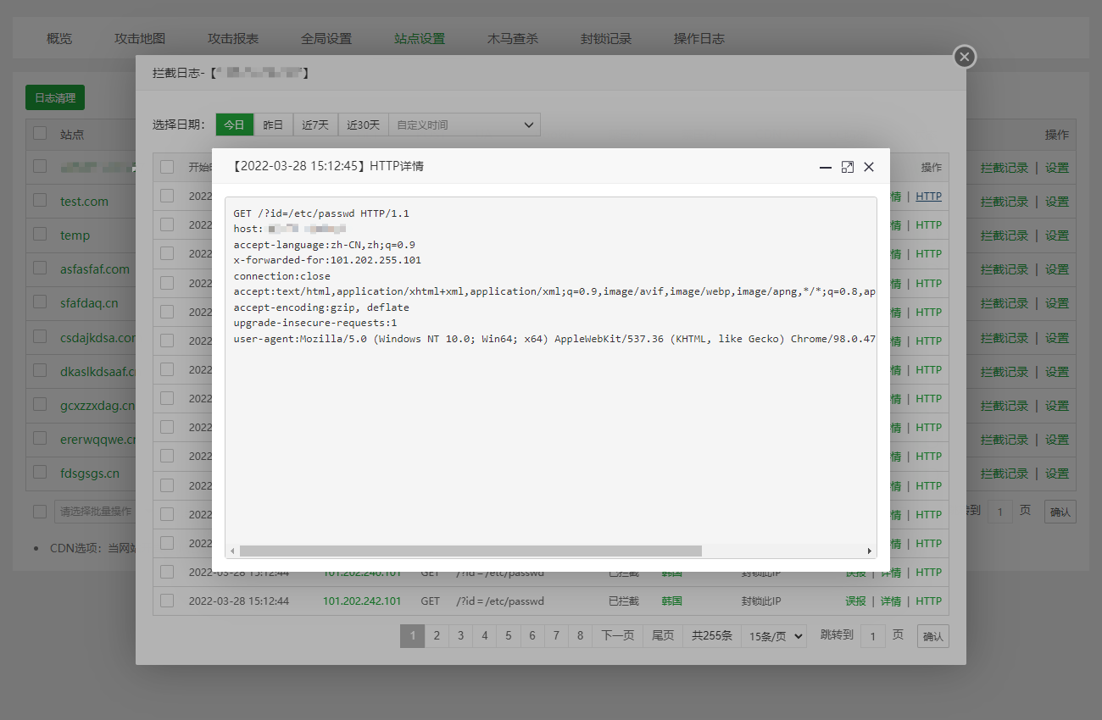Minimize the HTTP详情 dialog window
Image resolution: width=1102 pixels, height=720 pixels.
click(825, 167)
